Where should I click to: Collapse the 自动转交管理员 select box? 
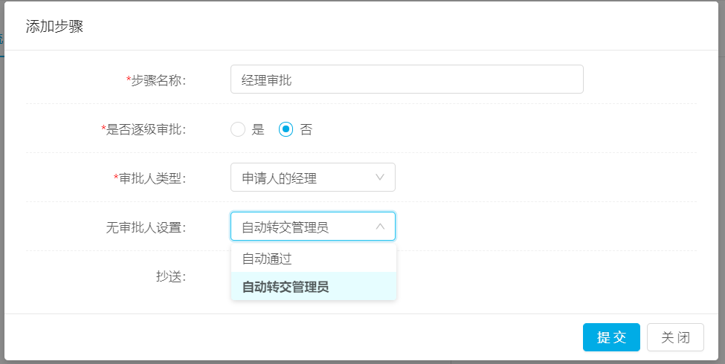(313, 227)
